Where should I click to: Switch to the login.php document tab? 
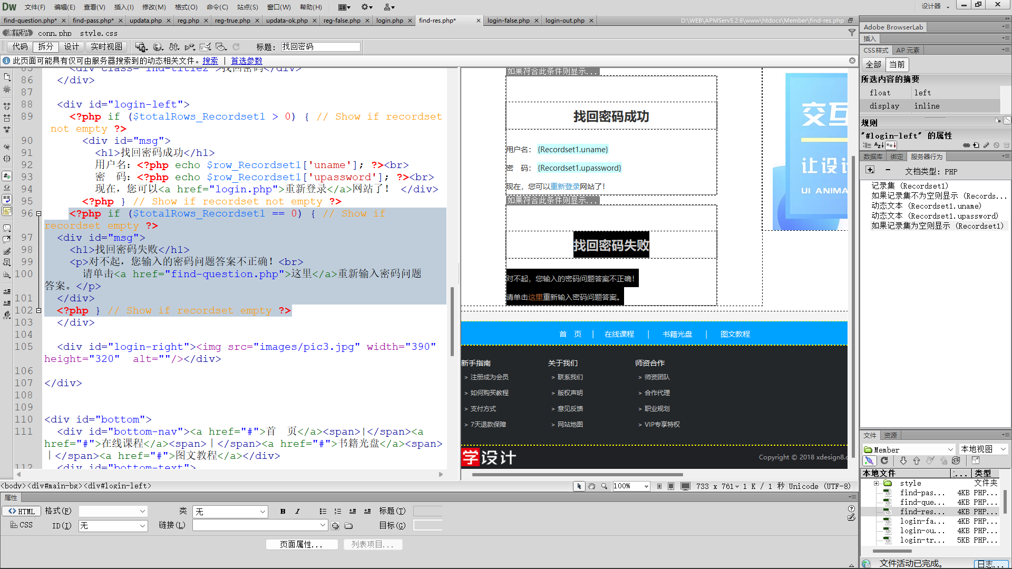tap(390, 21)
